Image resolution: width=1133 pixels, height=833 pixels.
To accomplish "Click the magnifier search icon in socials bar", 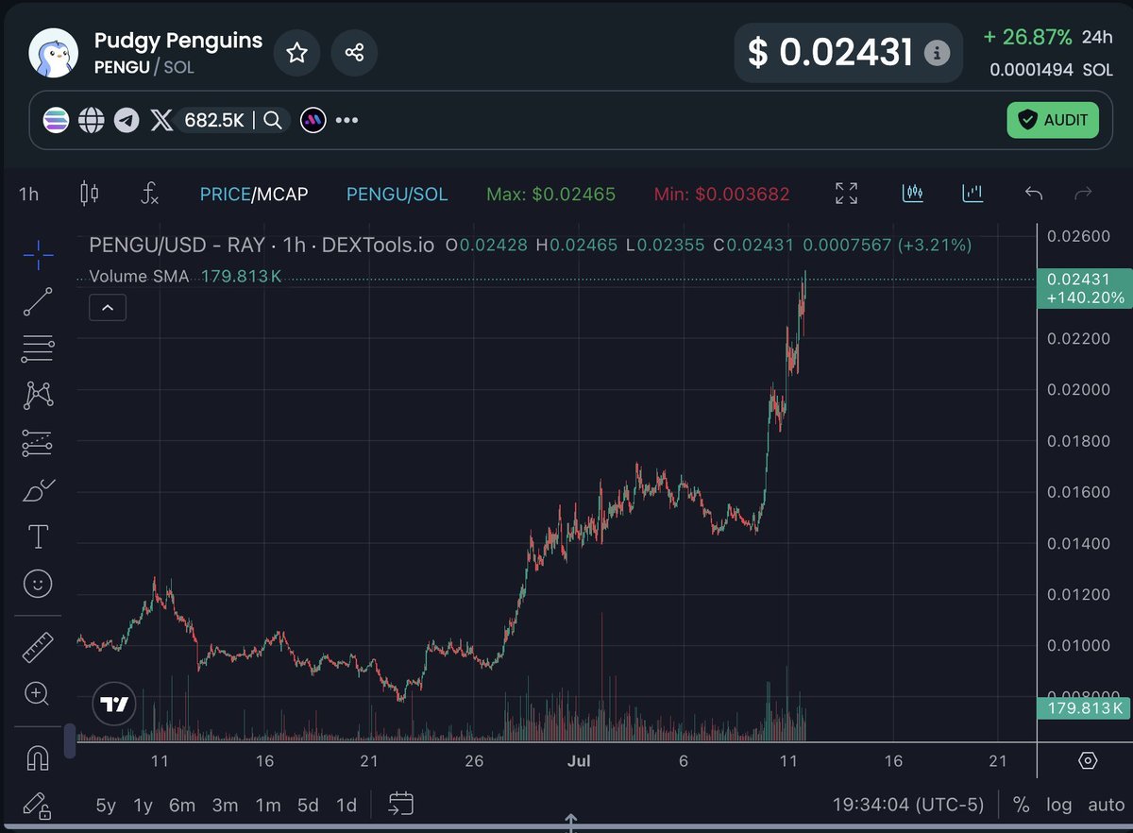I will click(272, 120).
